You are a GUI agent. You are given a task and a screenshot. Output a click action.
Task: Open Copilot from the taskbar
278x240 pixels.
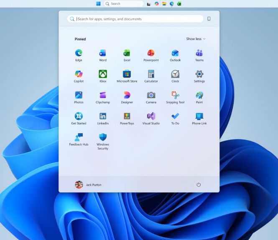156,3
